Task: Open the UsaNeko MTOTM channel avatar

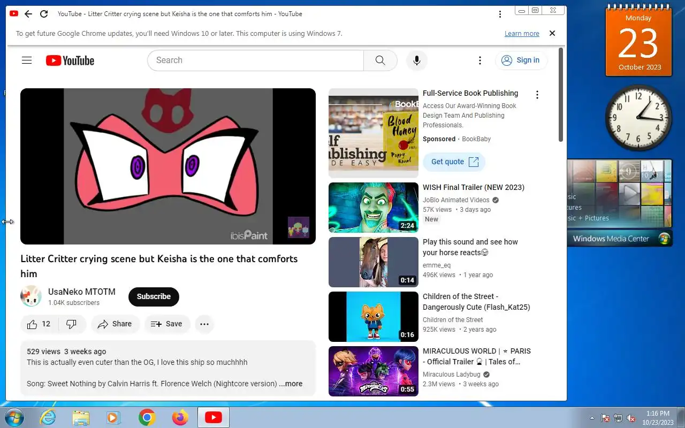Action: (x=31, y=296)
